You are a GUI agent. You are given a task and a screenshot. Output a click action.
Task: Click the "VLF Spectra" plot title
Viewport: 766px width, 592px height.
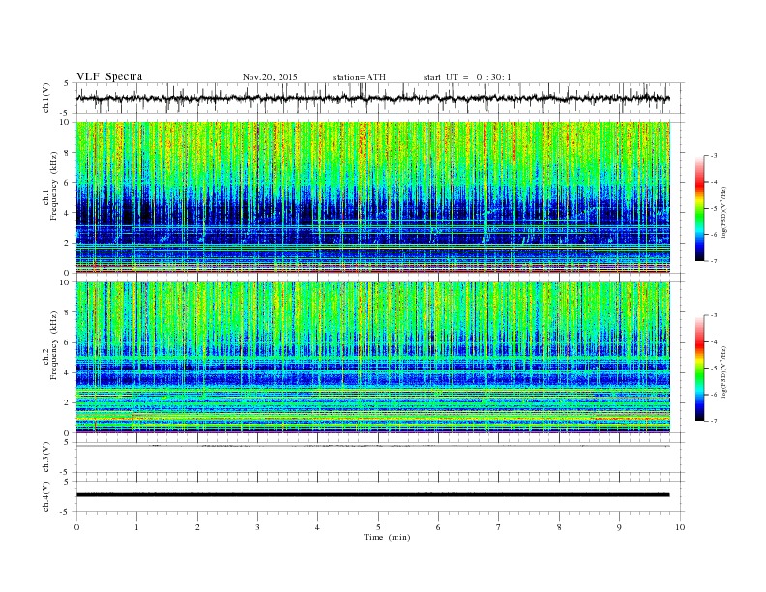[x=109, y=76]
